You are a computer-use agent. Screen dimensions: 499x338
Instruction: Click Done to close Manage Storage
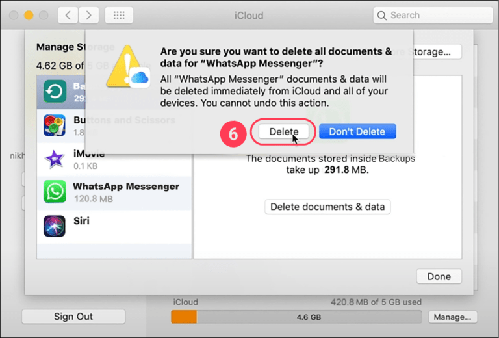(x=439, y=276)
